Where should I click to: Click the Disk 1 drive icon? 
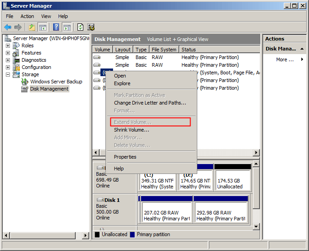(x=100, y=200)
